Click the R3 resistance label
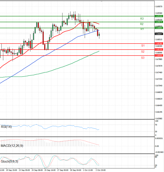Image resolution: width=164 pixels, height=172 pixels. [x=142, y=19]
